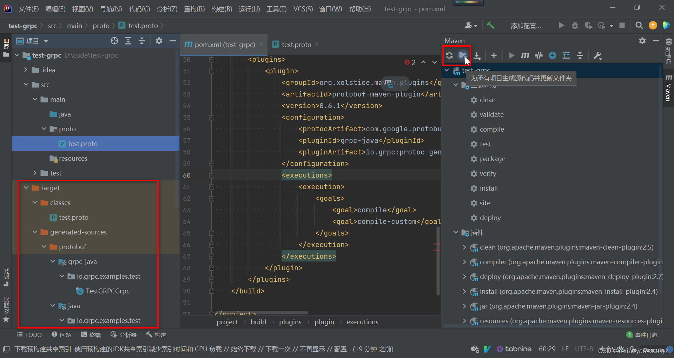
Task: Open the 终端 terminal tool window
Action: (91, 335)
